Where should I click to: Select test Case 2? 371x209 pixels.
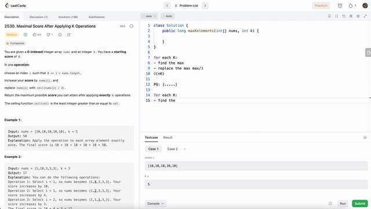point(172,149)
